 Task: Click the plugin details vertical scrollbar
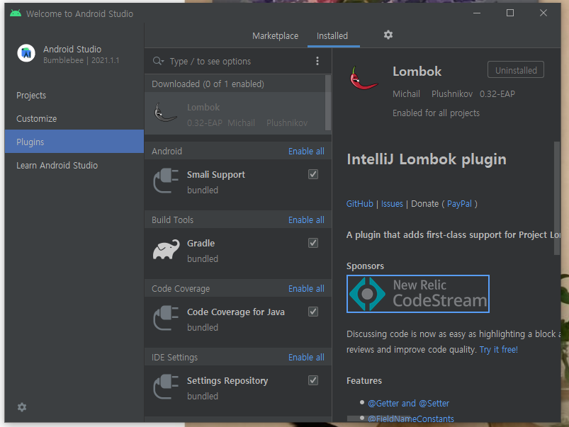[557, 198]
